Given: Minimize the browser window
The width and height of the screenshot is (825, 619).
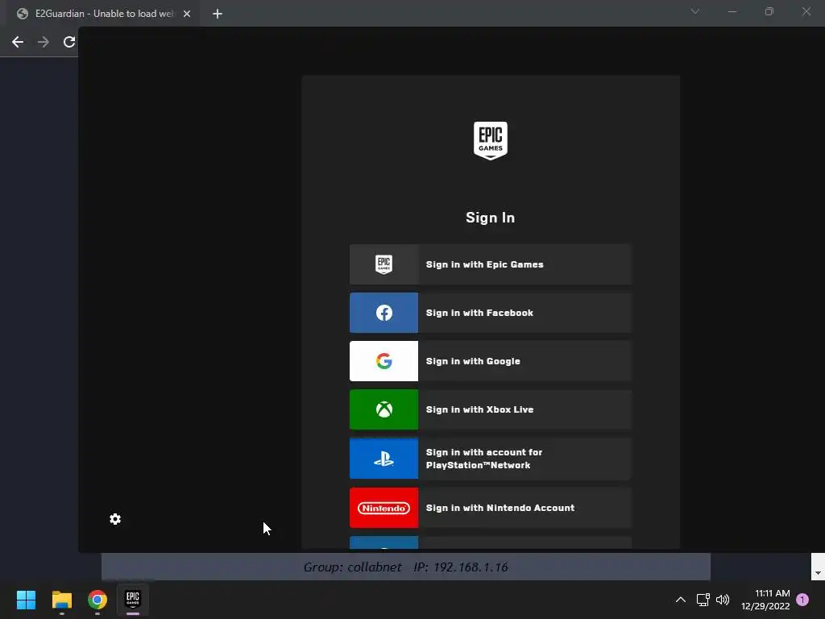Looking at the screenshot, I should tap(732, 11).
